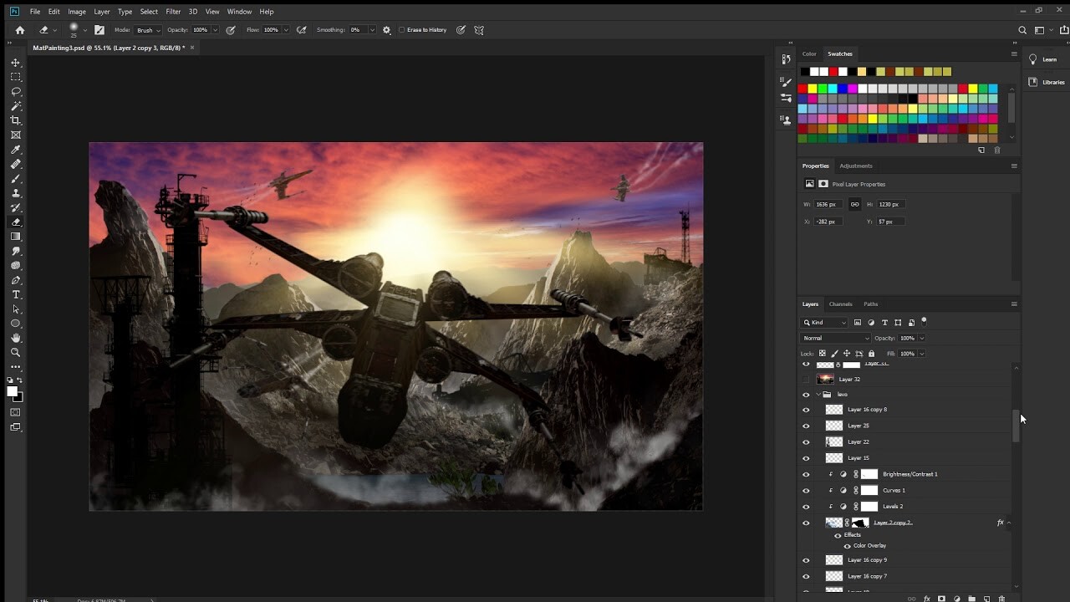Open the brush Mode dropdown
This screenshot has width=1070, height=602.
coord(147,29)
